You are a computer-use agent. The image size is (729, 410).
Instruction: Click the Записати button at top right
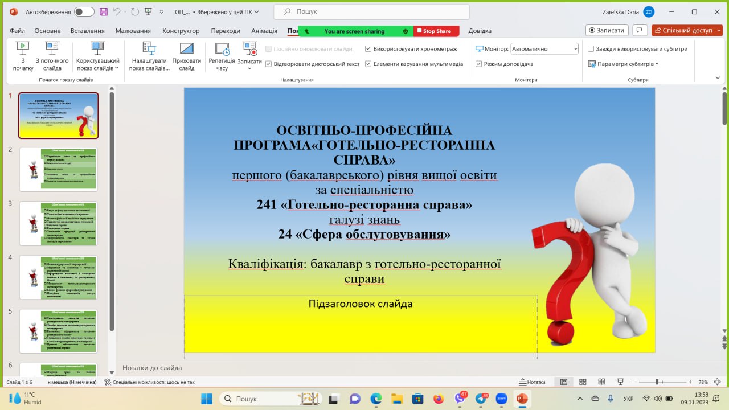[607, 30]
